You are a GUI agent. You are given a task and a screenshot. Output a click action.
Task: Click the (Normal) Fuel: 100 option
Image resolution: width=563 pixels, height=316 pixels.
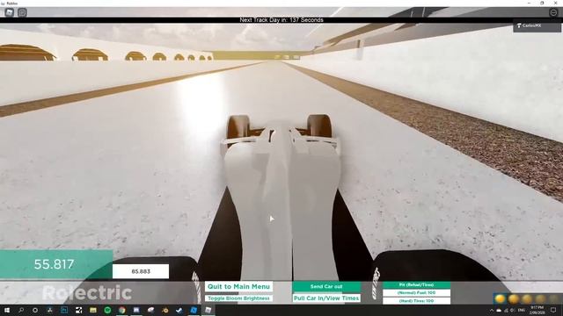tap(416, 292)
